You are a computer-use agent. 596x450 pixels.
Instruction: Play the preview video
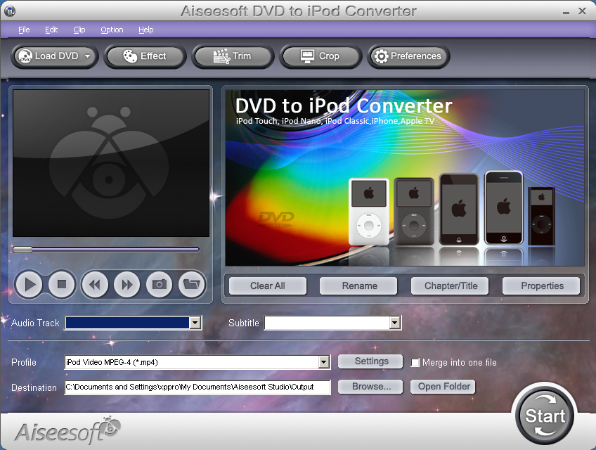tap(29, 284)
